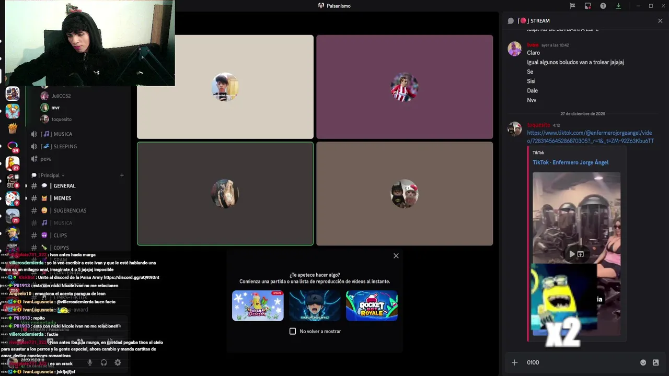Create channel with plus beside Principal
This screenshot has width=669, height=376.
[x=122, y=175]
